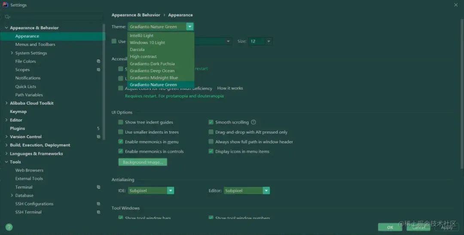Screen dimensions: 464x235
Task: Click the project-level icon beside Version Control
Action: tap(98, 137)
